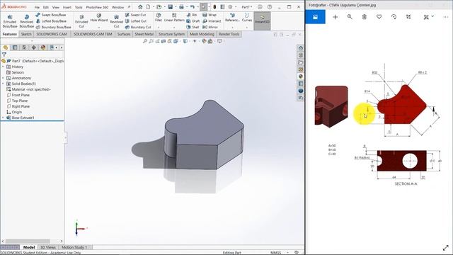Pick the Lofted Cut feature

pos(136,21)
